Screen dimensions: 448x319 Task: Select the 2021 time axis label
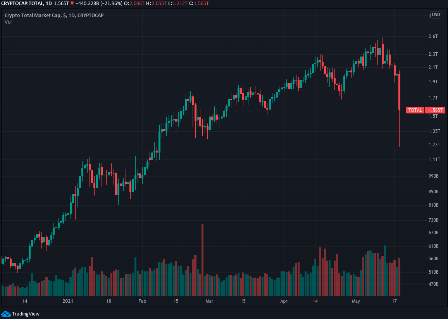click(x=68, y=301)
